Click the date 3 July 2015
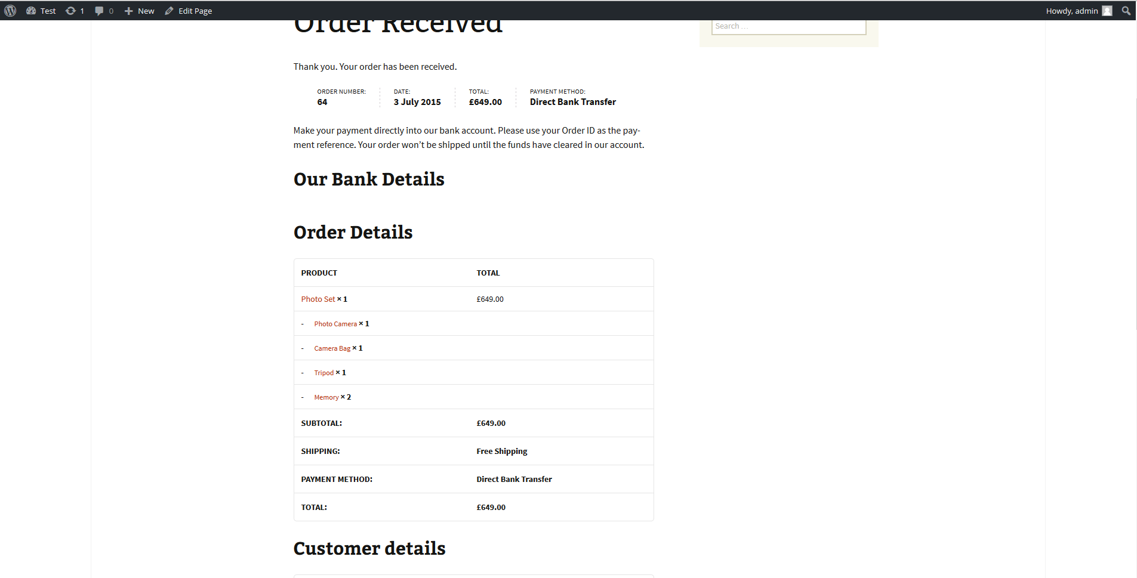Screen dimensions: 1137x578 [x=417, y=102]
